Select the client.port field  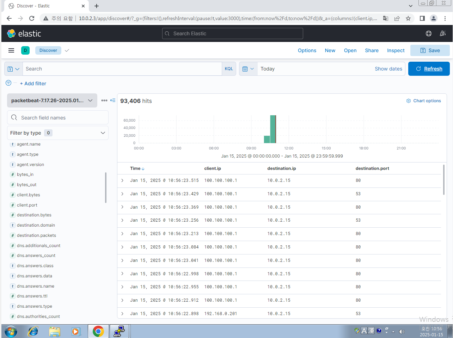pyautogui.click(x=27, y=205)
